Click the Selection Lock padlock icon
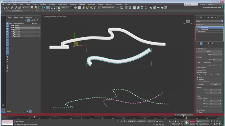 [x=121, y=121]
